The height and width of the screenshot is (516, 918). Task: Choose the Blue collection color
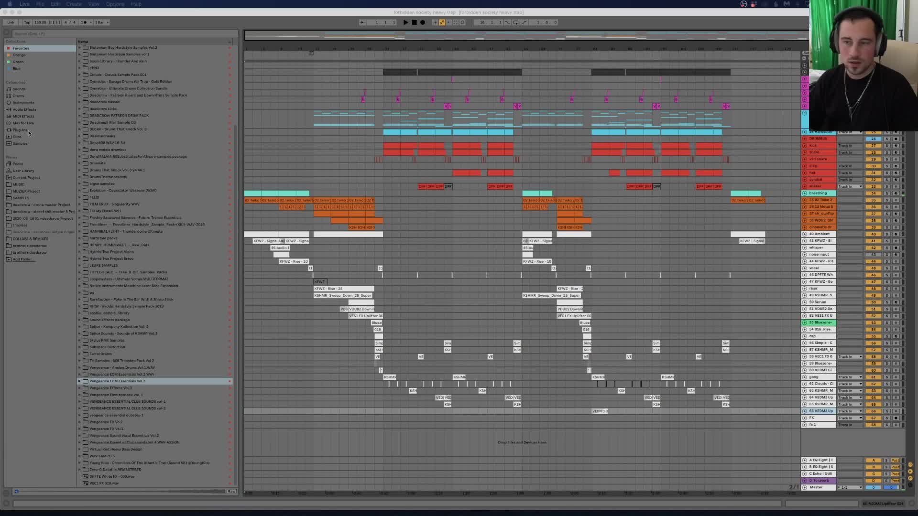point(16,68)
